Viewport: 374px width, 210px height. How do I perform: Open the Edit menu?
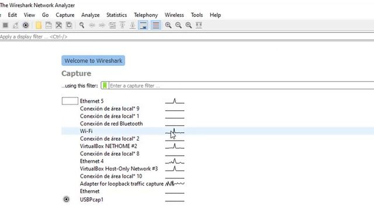12,15
